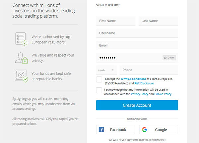The image size is (199, 143).
Task: Toggle SHOW to reveal the password
Action: click(169, 58)
